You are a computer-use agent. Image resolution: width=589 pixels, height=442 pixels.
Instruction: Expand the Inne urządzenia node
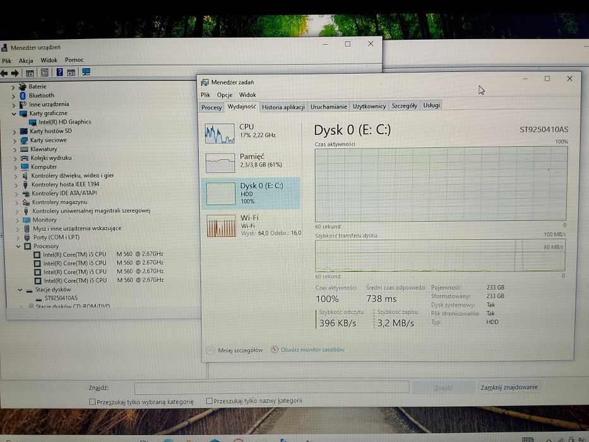point(13,105)
